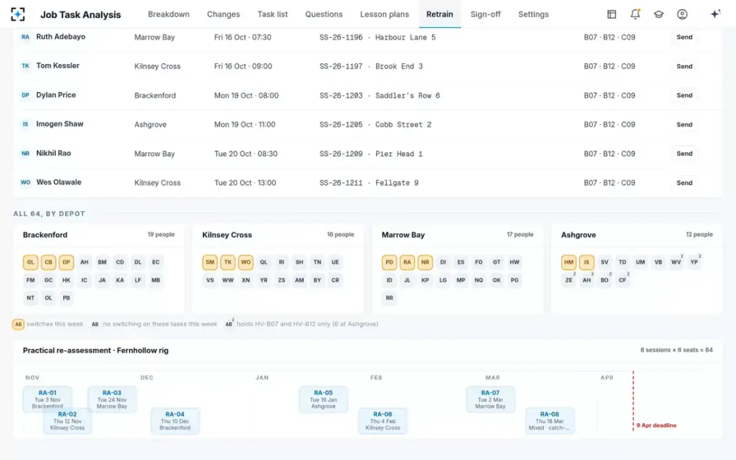Open the RA-04 session on Thu 10 Dec

tap(175, 421)
